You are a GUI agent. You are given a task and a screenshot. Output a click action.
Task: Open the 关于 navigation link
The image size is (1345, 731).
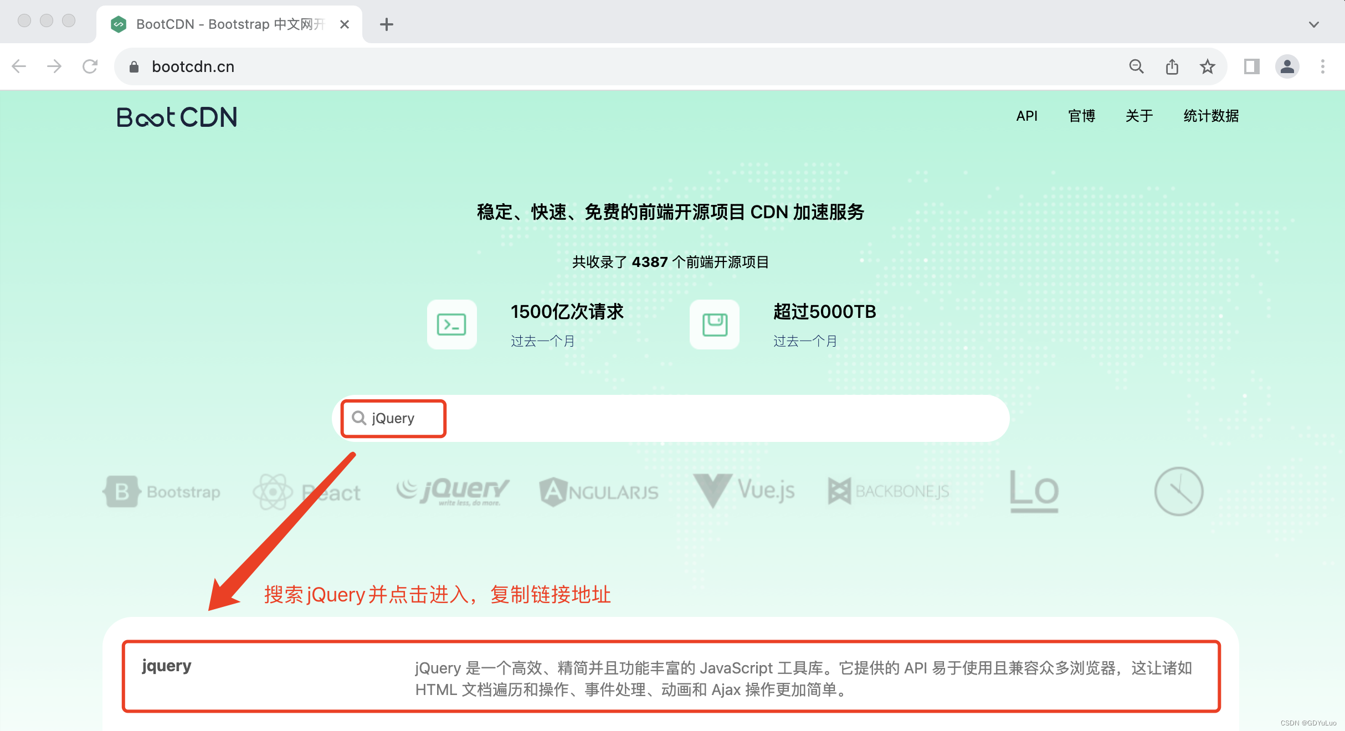[x=1139, y=116]
